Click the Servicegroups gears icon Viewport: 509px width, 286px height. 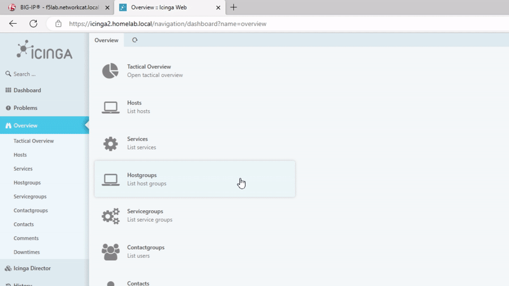click(110, 216)
